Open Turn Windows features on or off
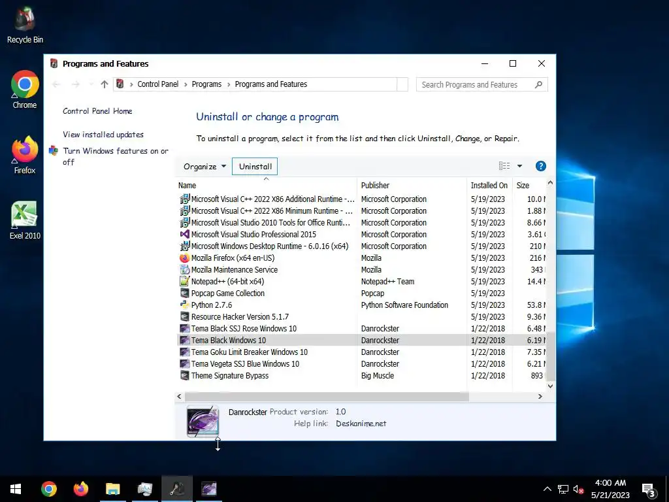Screen dimensions: 669x502 point(116,156)
